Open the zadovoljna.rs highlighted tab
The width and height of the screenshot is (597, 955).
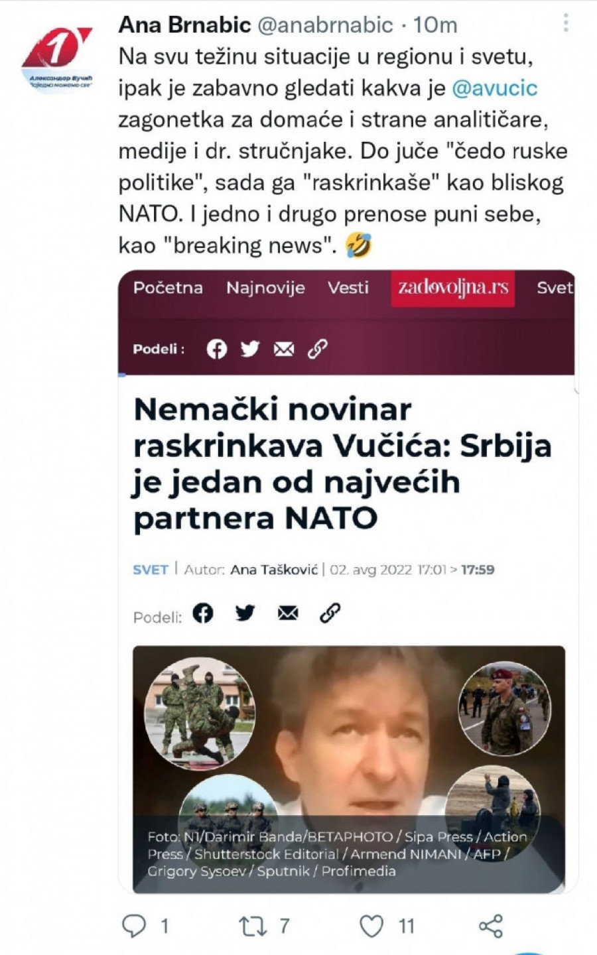click(453, 288)
